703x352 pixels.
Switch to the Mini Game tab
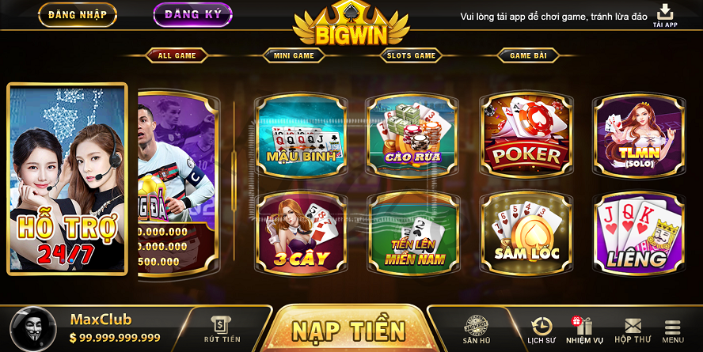[x=294, y=55]
